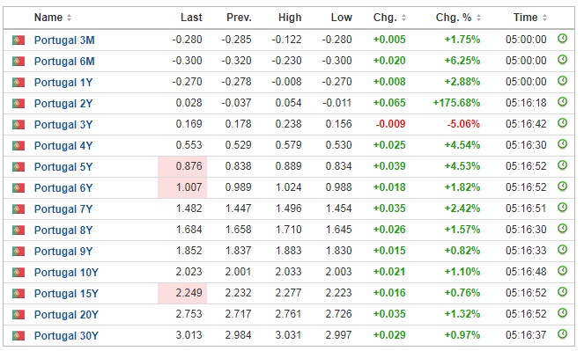Select the 05:16:37 time value
The height and width of the screenshot is (351, 584).
pos(526,334)
